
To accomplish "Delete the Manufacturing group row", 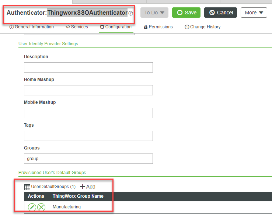I will (x=41, y=207).
